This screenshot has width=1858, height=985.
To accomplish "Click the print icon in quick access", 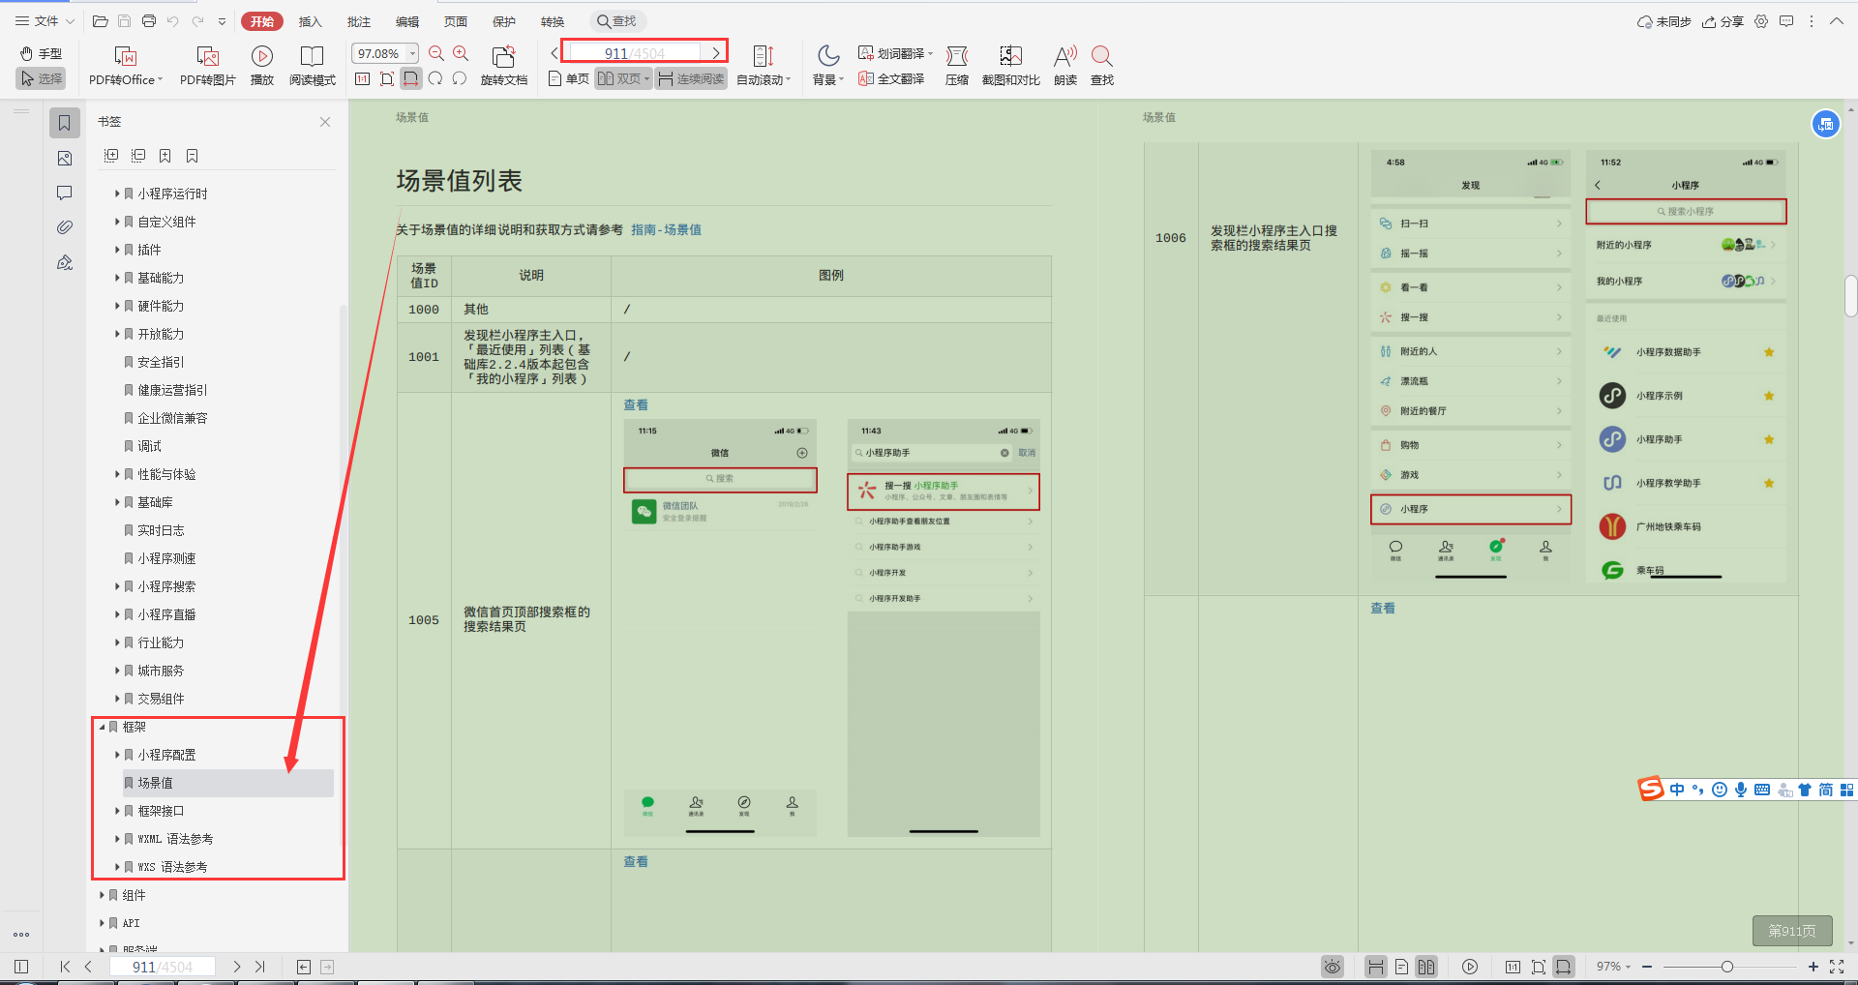I will click(x=149, y=21).
